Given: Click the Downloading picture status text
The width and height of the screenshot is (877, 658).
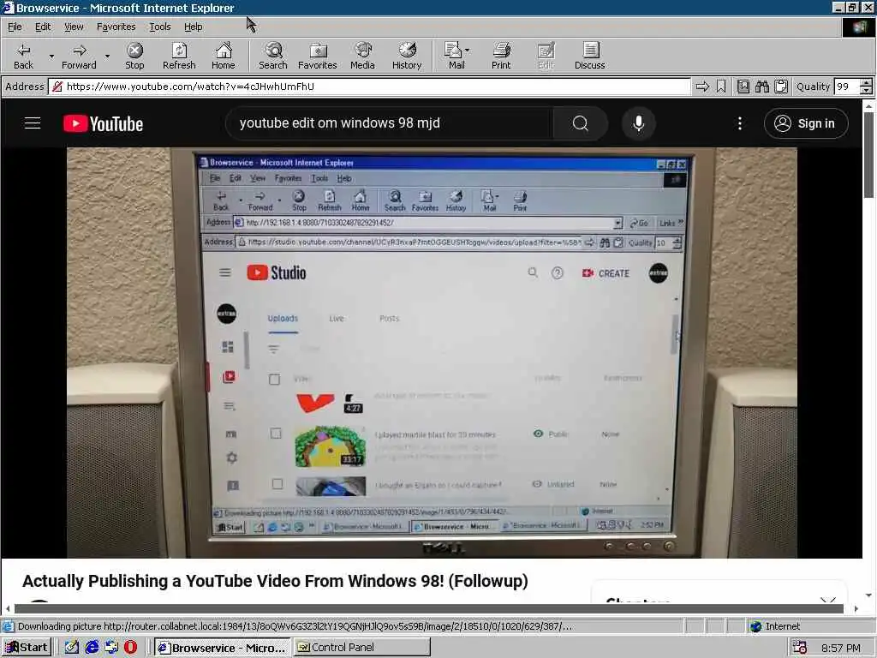Looking at the screenshot, I should (x=295, y=626).
